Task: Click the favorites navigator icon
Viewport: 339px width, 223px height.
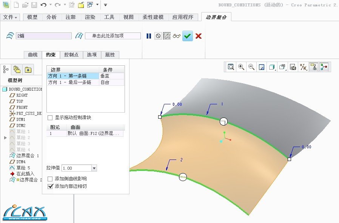Action: 28,70
